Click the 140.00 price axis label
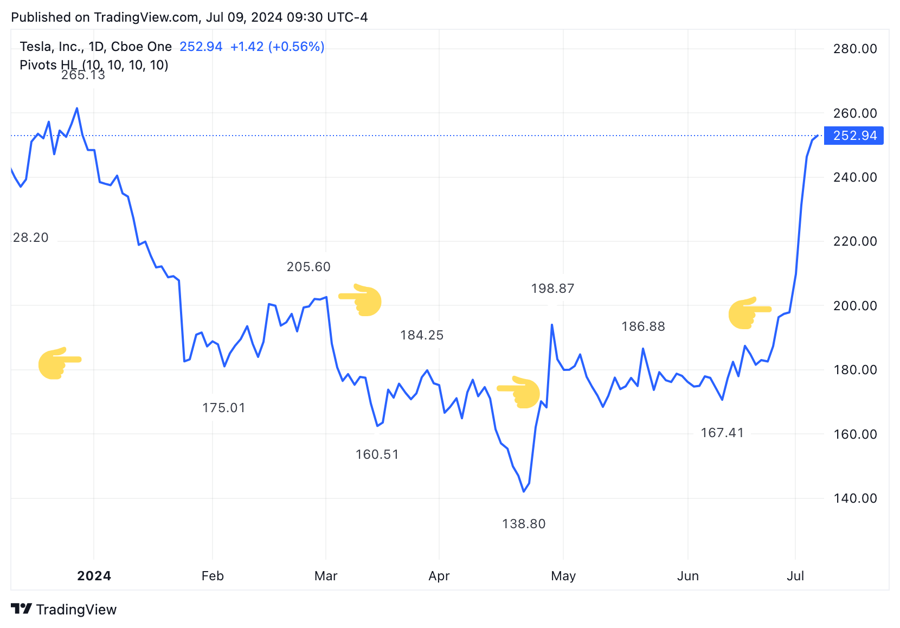Image resolution: width=900 pixels, height=628 pixels. (855, 498)
